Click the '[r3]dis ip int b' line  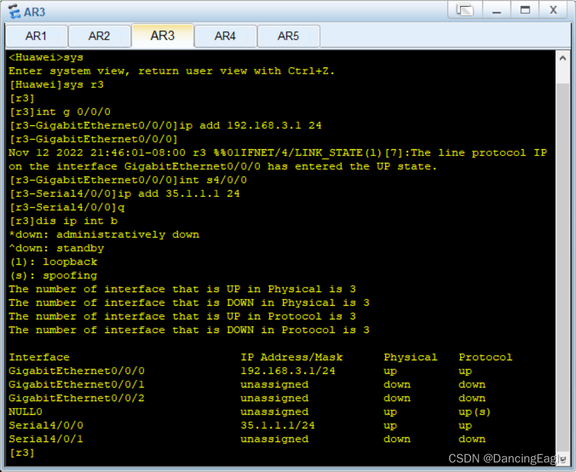(x=63, y=221)
